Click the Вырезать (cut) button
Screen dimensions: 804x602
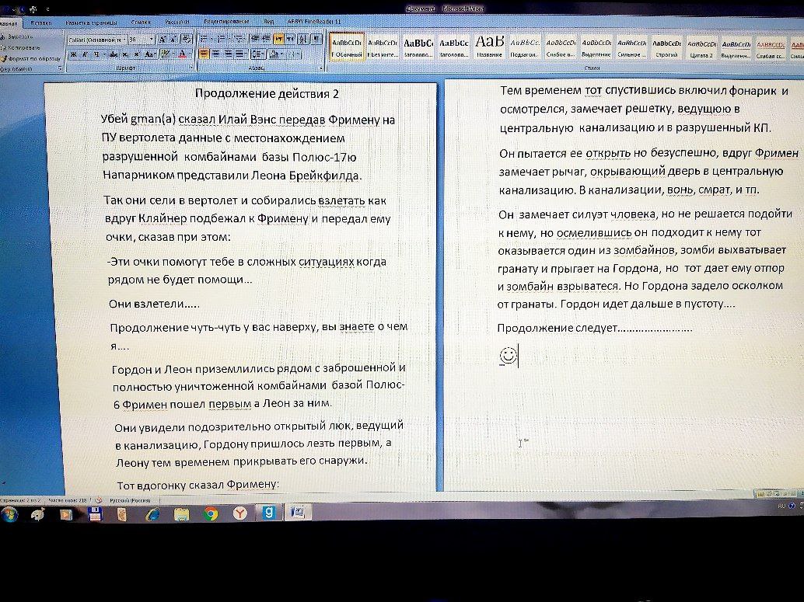pyautogui.click(x=17, y=37)
